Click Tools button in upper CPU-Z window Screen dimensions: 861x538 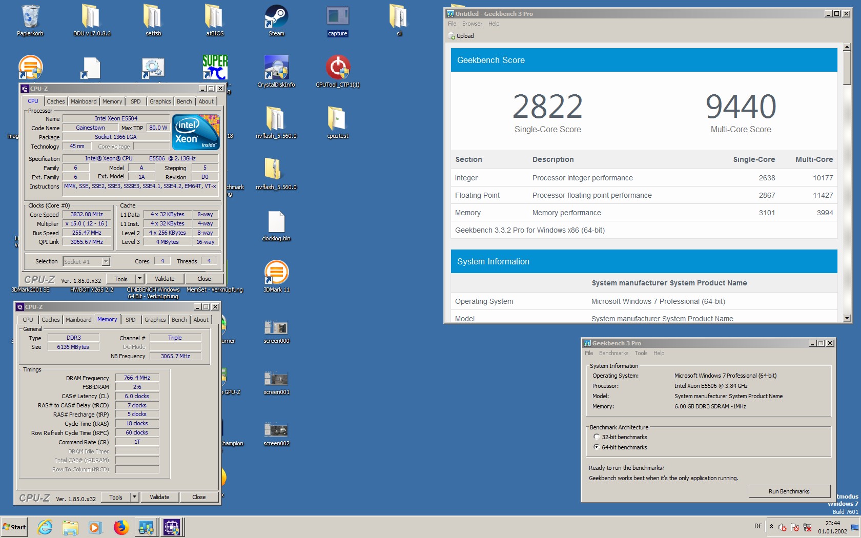pos(121,279)
